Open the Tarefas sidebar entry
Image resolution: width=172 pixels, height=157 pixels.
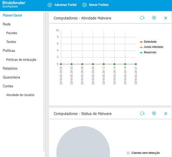pyautogui.click(x=11, y=42)
